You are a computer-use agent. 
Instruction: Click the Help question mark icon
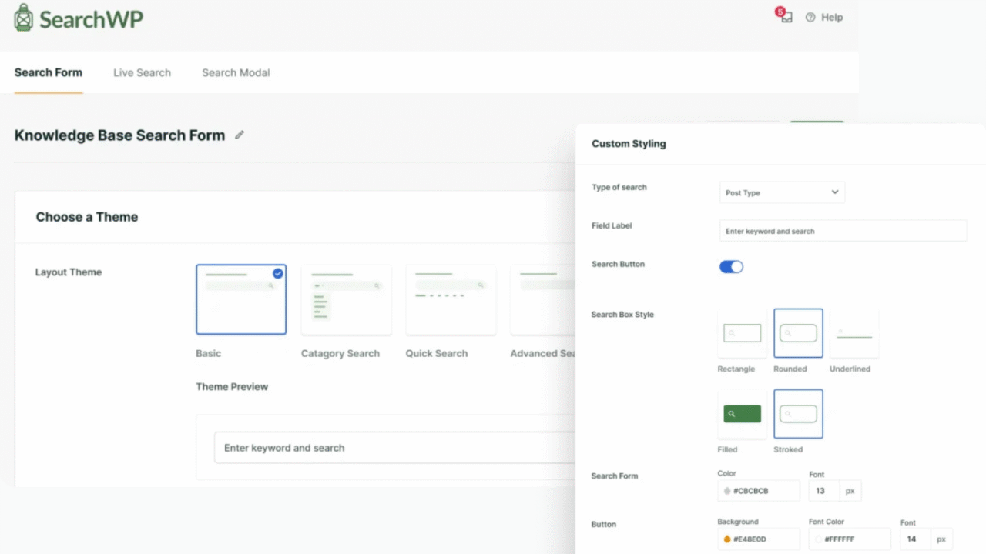pyautogui.click(x=810, y=17)
